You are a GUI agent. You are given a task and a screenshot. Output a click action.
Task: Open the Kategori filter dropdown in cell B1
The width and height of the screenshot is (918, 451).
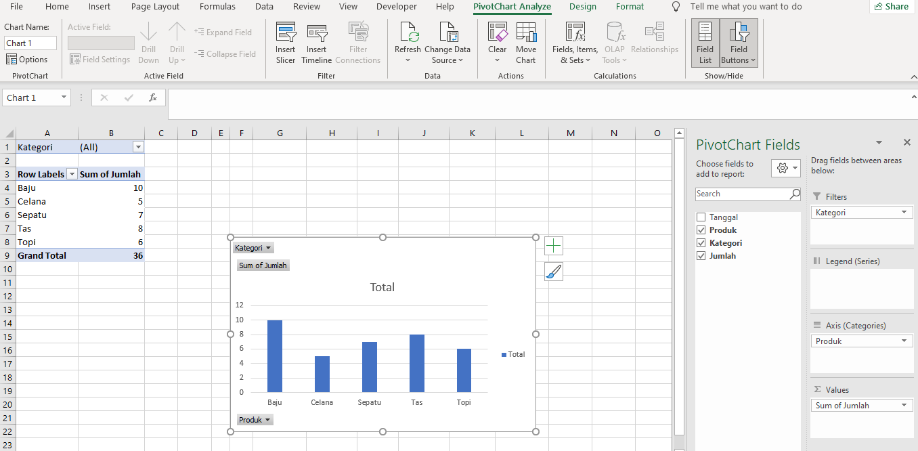point(138,146)
